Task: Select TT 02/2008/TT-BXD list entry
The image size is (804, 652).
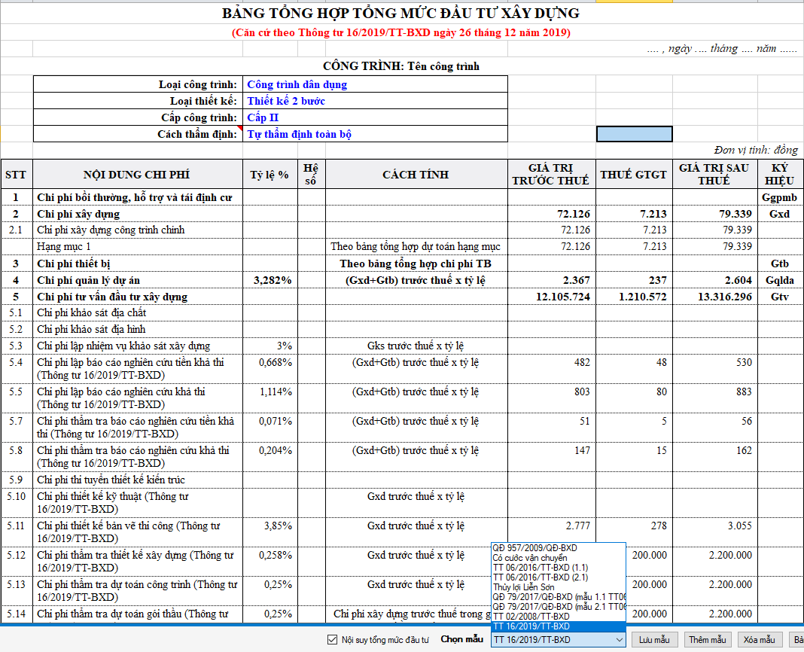Action: click(x=559, y=616)
